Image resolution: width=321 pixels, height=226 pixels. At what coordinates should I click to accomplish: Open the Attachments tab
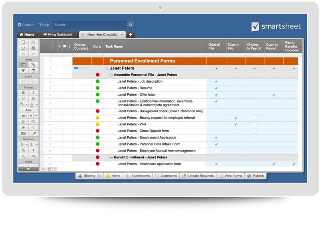[x=138, y=176]
